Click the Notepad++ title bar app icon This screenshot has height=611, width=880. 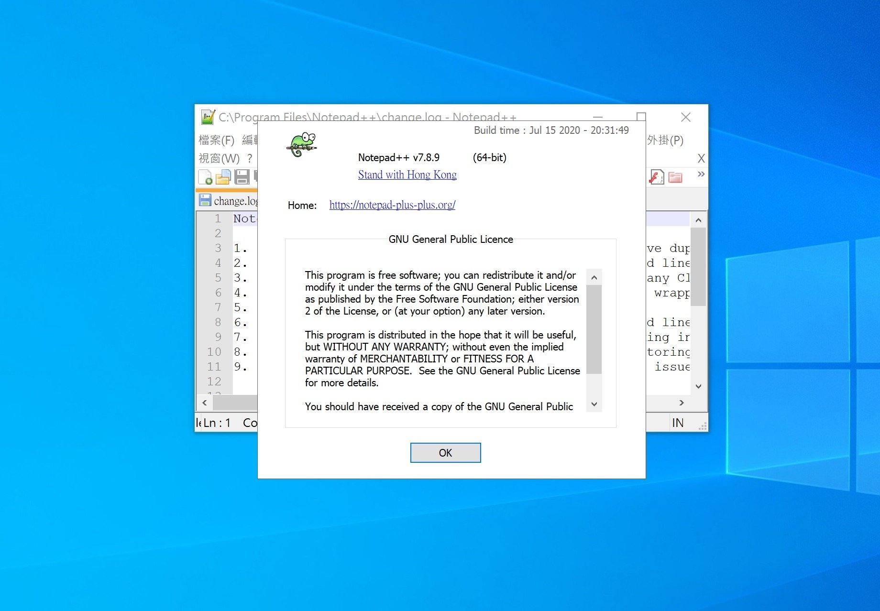[x=208, y=117]
